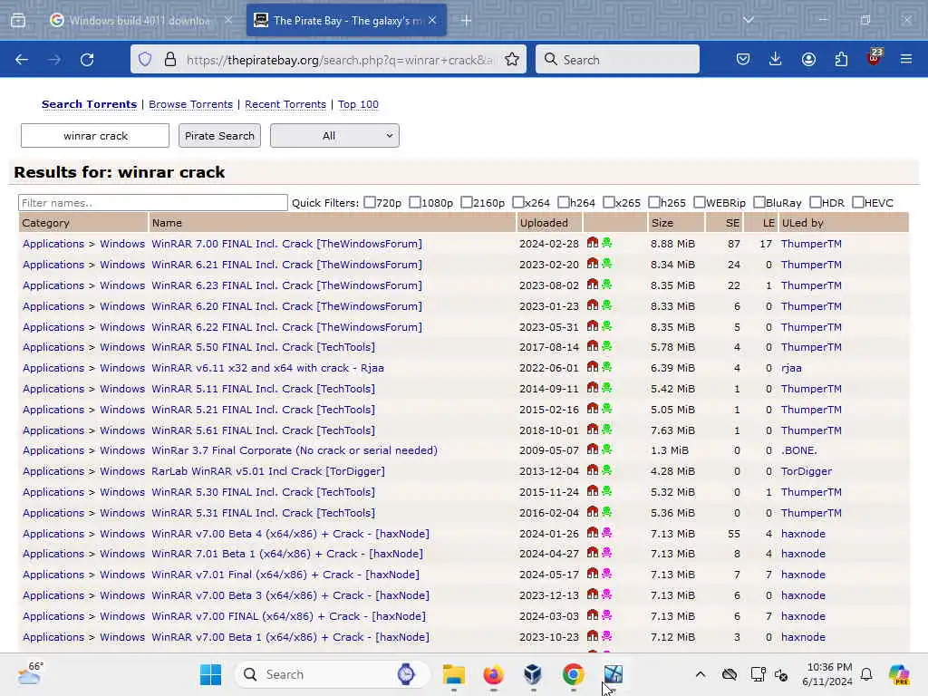Click the winrar crack search field
Viewport: 928px width, 696px height.
click(x=94, y=136)
